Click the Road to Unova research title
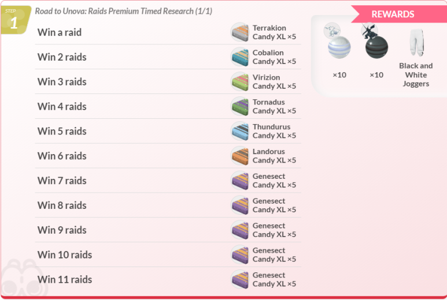 [123, 11]
